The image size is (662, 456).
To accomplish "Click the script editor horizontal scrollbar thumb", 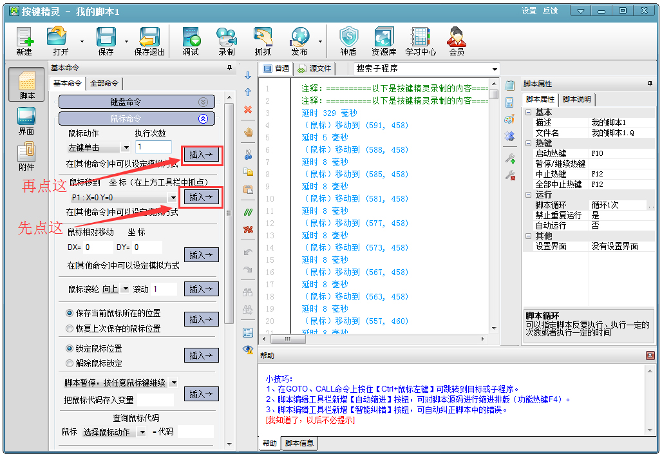I will tap(287, 339).
